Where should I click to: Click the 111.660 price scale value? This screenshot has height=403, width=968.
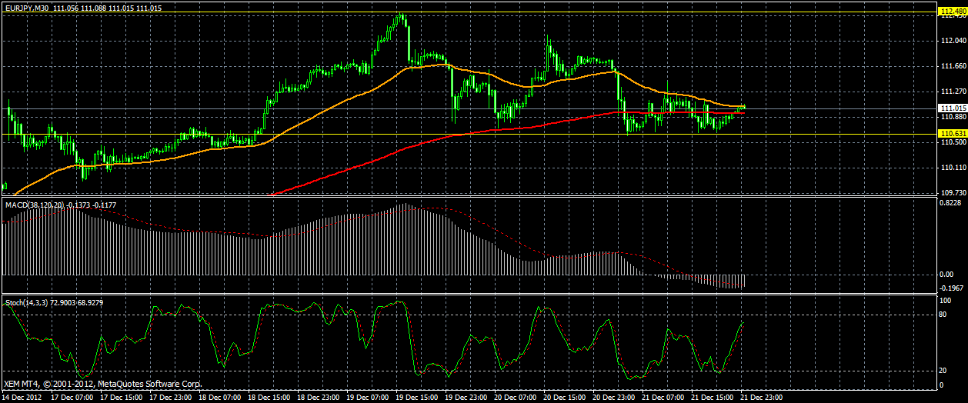952,66
